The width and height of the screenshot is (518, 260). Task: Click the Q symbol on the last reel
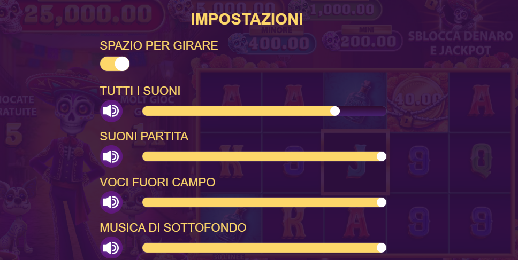pyautogui.click(x=482, y=161)
